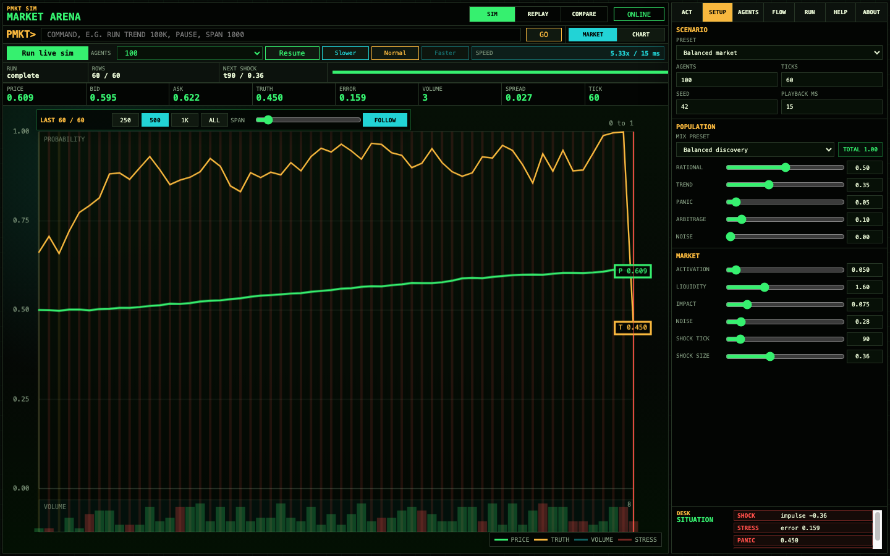Click the PRICE legend entry
This screenshot has width=890, height=556.
click(512, 540)
